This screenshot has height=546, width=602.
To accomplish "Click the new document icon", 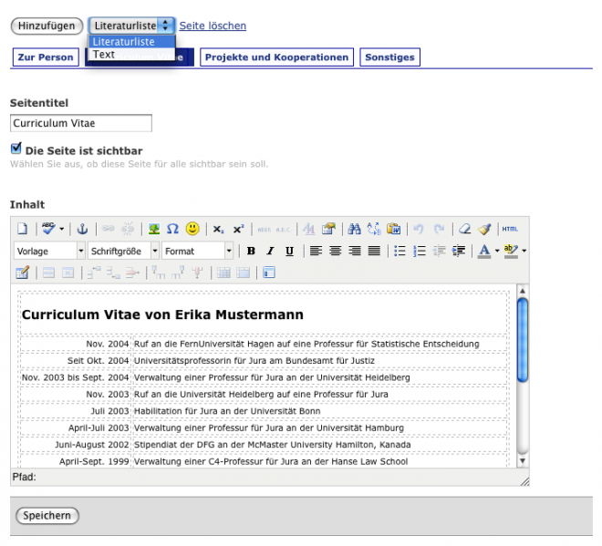I will [x=23, y=229].
